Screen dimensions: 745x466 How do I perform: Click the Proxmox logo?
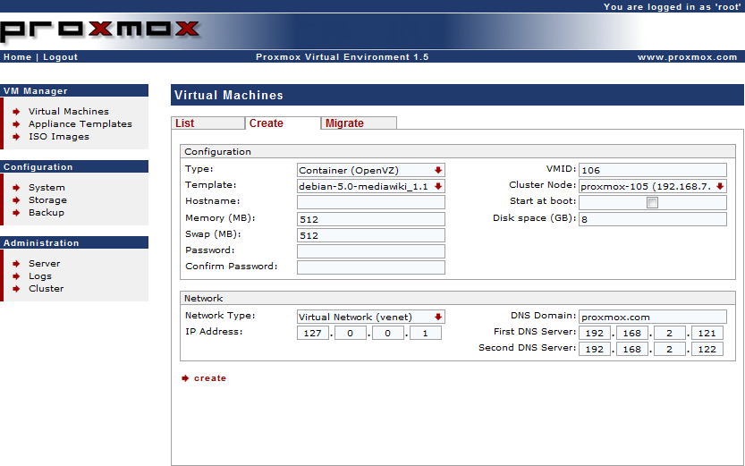point(100,31)
